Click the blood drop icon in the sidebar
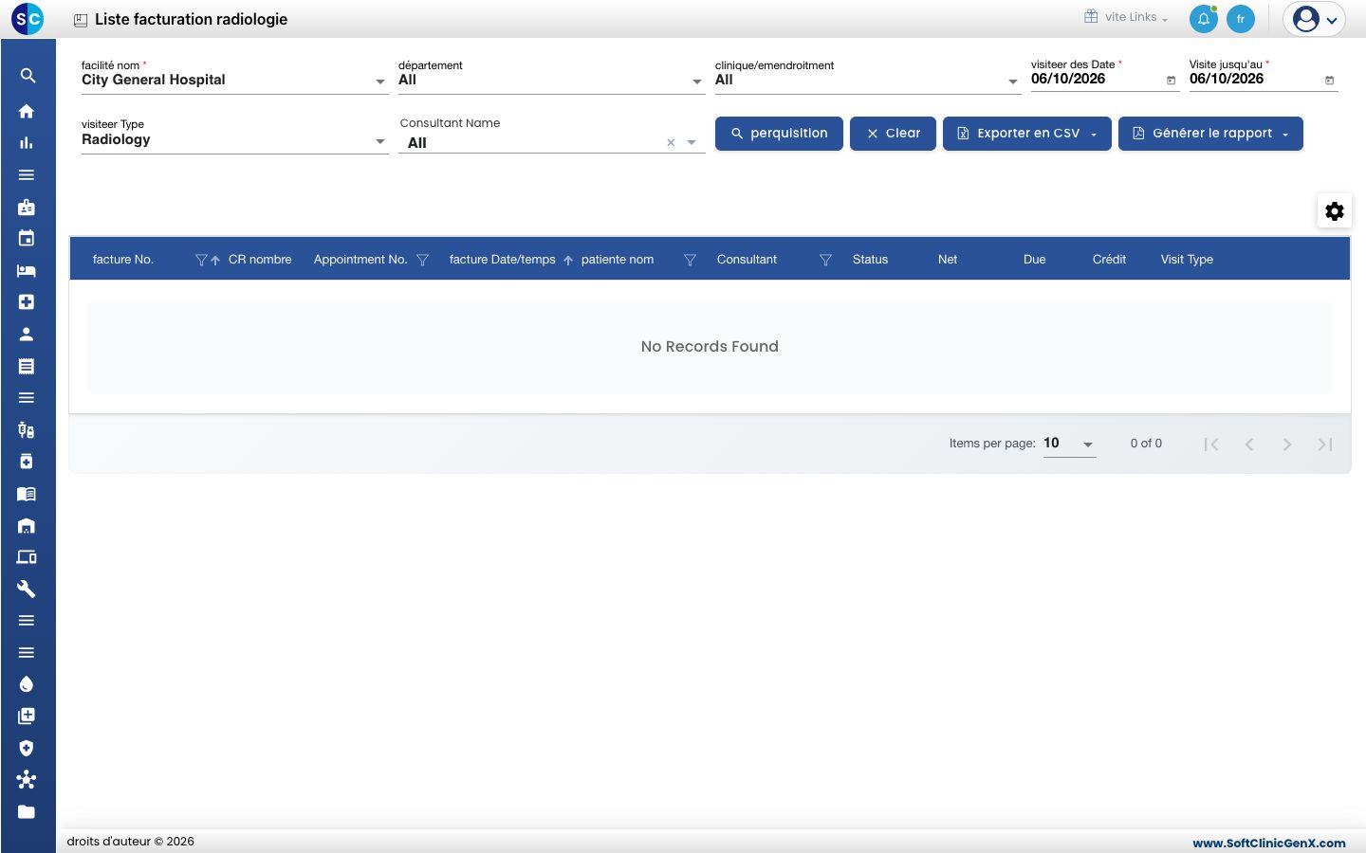1366x853 pixels. click(x=27, y=684)
